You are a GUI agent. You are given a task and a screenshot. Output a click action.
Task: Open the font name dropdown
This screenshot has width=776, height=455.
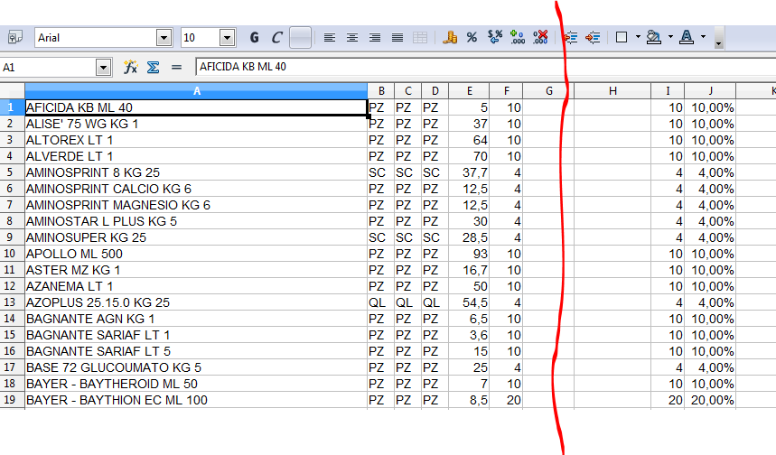click(x=164, y=38)
